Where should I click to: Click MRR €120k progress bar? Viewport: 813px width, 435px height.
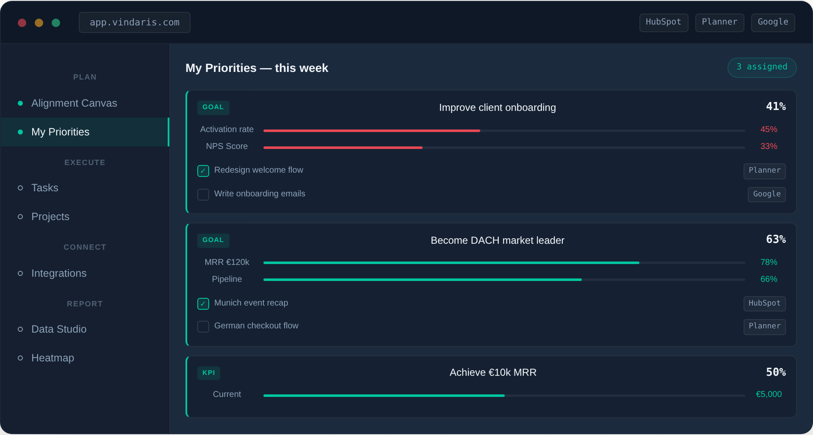pos(504,263)
